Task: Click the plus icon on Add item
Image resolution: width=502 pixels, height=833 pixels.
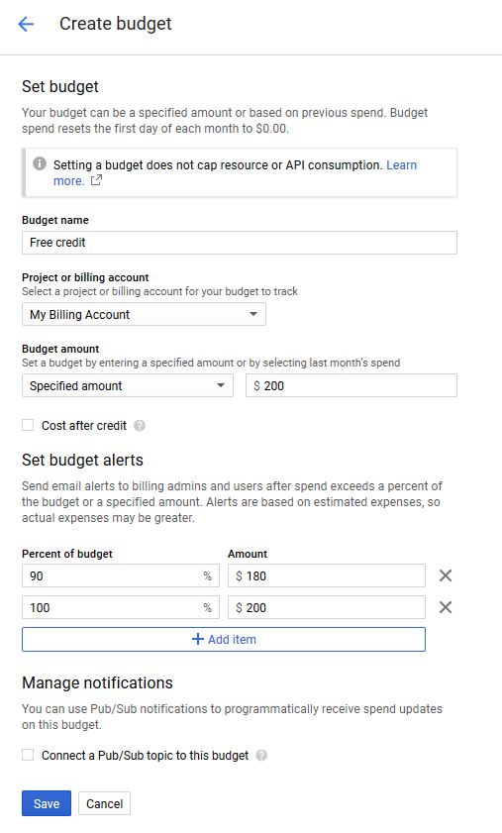Action: (198, 639)
